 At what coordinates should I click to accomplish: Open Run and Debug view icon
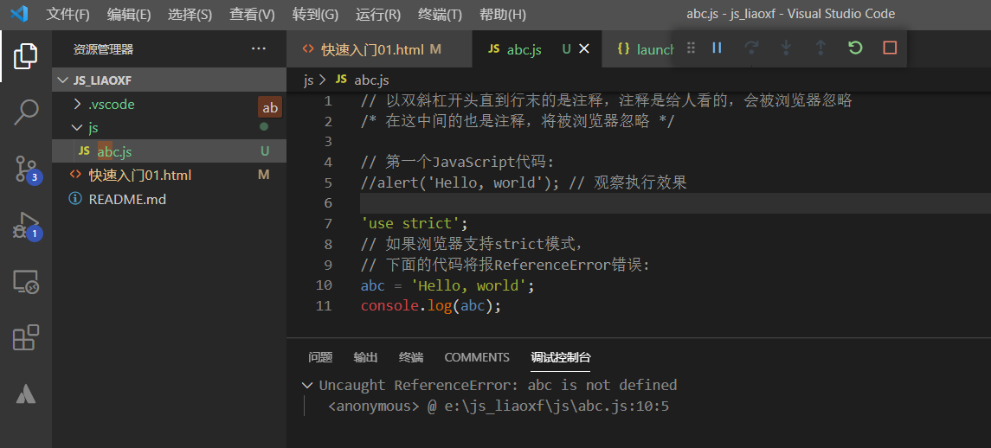point(25,225)
